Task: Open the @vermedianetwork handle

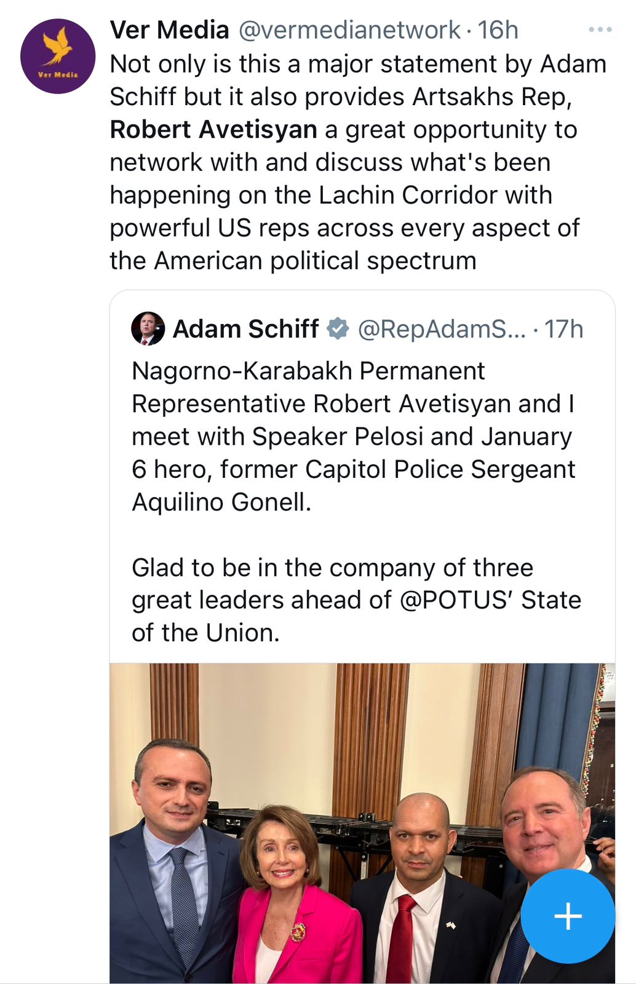Action: pyautogui.click(x=349, y=30)
